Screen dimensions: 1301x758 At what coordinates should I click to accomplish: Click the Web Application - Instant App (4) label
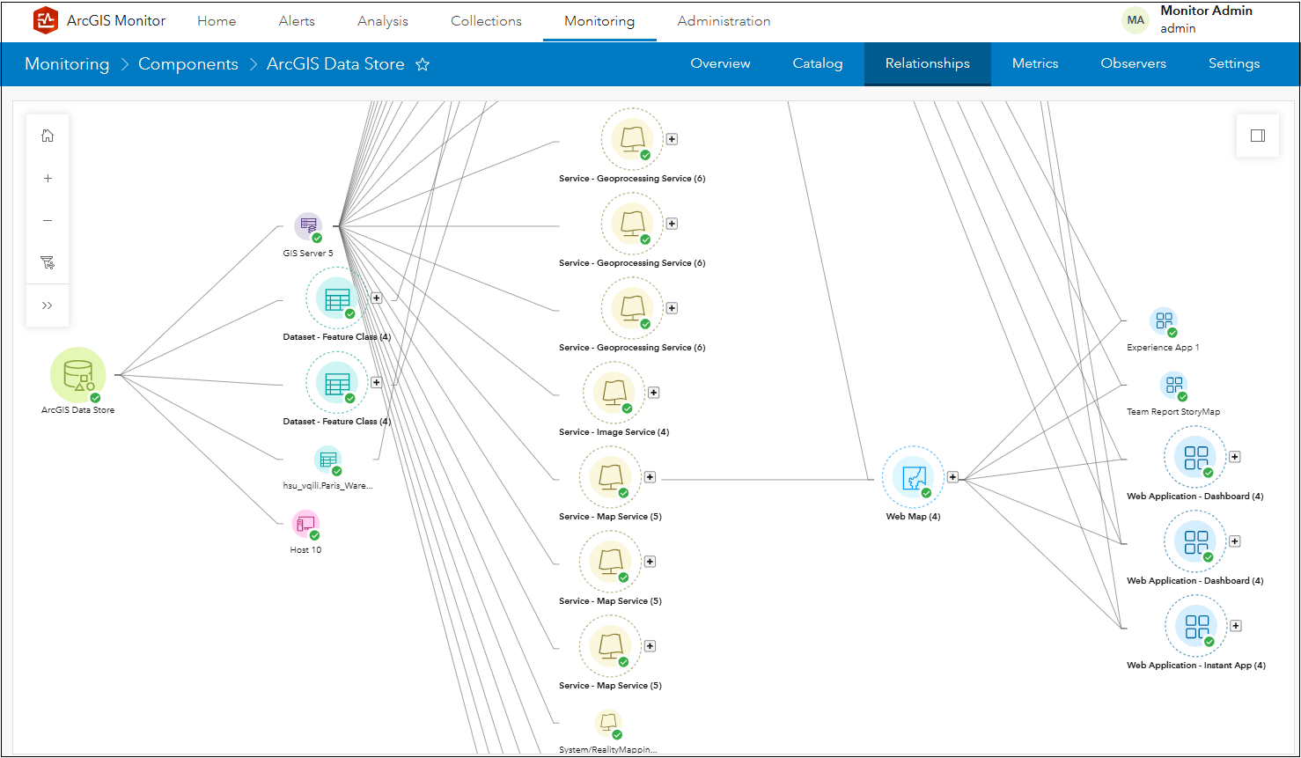(x=1196, y=666)
